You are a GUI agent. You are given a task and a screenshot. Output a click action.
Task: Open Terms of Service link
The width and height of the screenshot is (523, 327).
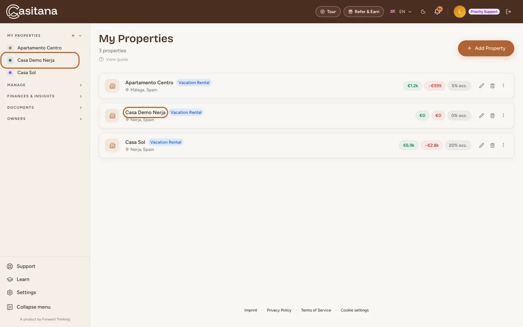pyautogui.click(x=316, y=310)
